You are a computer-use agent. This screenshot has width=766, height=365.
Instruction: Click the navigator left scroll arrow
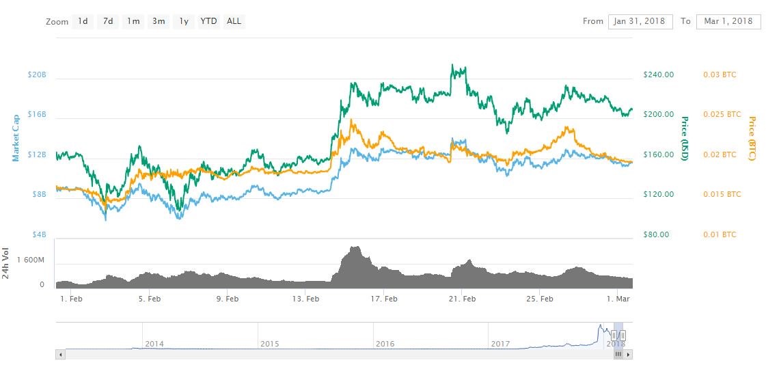coord(60,354)
